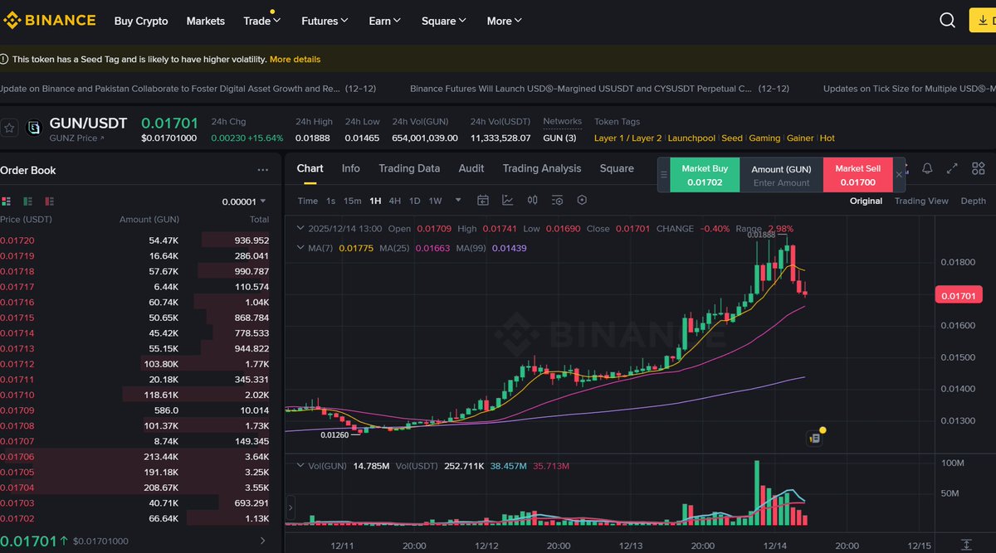This screenshot has height=553, width=996.
Task: Collapse the Vol(GUN) indicator legend chevron
Action: (x=300, y=466)
